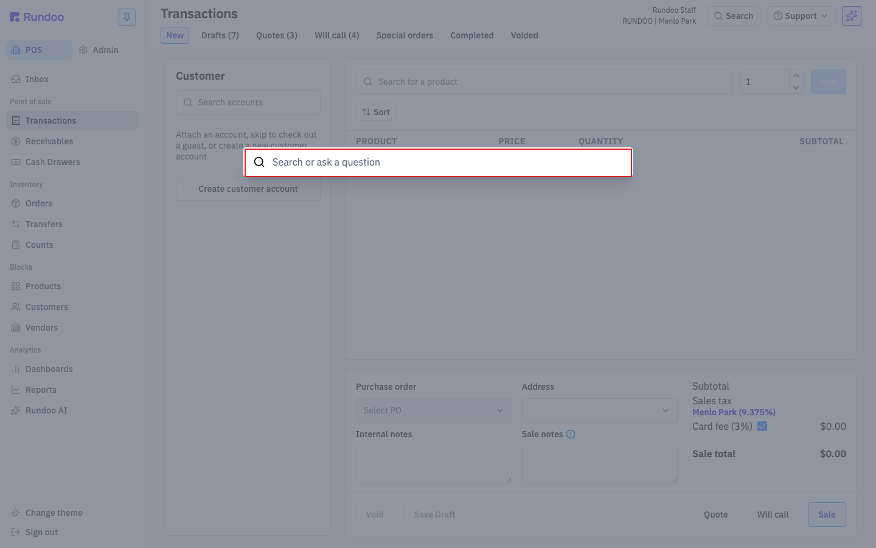Viewport: 876px width, 548px height.
Task: Click the Receivables dollar icon
Action: [x=16, y=141]
